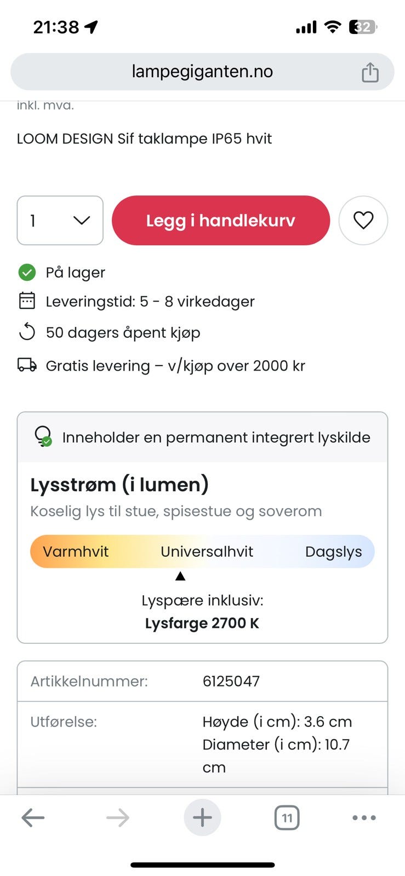
Task: Tap 50 dagers åpent kjøp text
Action: point(123,332)
